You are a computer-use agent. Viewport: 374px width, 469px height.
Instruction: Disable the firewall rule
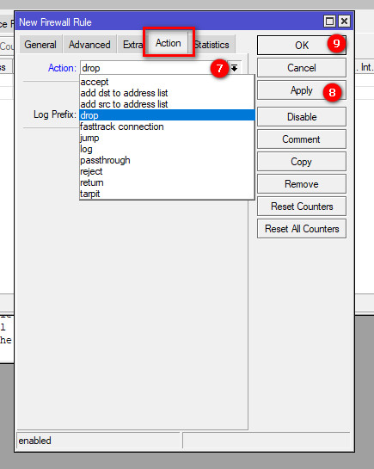302,117
